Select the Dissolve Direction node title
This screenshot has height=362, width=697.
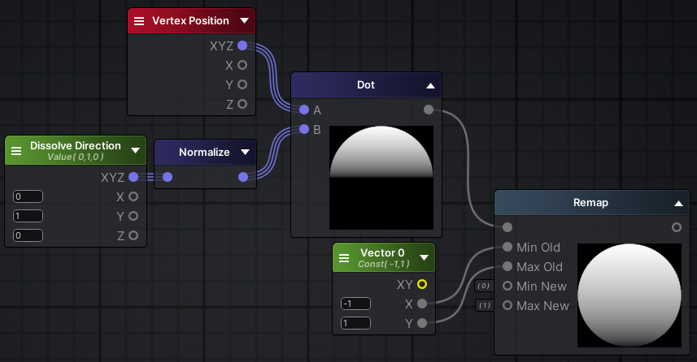coord(76,145)
